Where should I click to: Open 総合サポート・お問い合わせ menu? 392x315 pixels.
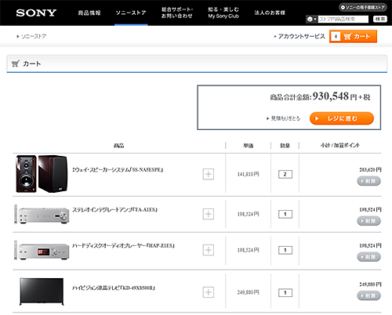177,13
